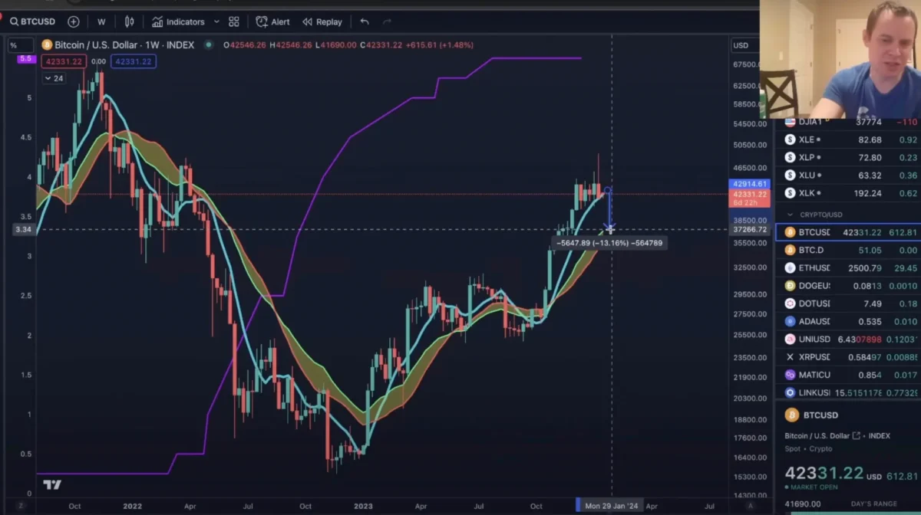The width and height of the screenshot is (921, 515).
Task: Select DJIA1 in the watchlist
Action: click(847, 122)
